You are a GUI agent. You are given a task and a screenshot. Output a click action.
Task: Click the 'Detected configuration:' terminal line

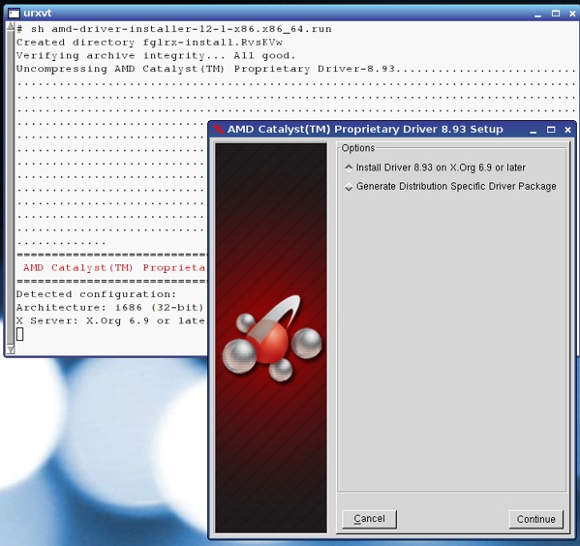(97, 294)
